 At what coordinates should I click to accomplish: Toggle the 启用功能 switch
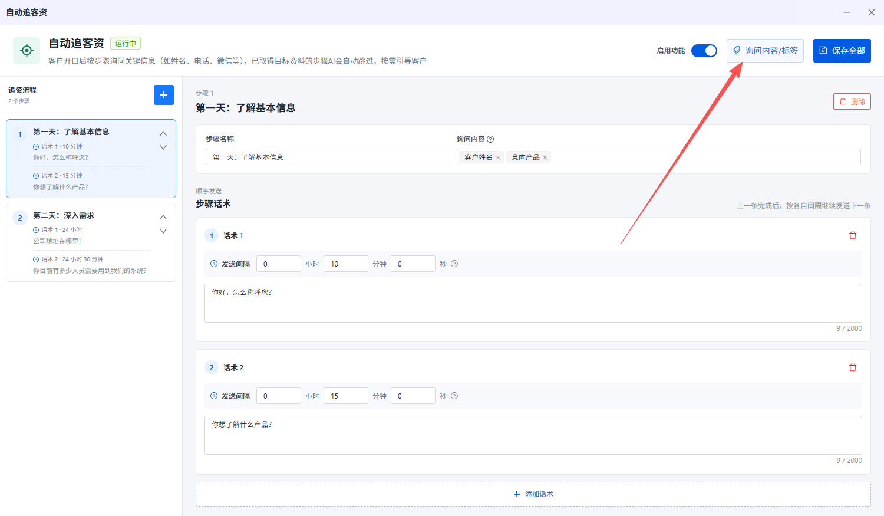pyautogui.click(x=704, y=51)
